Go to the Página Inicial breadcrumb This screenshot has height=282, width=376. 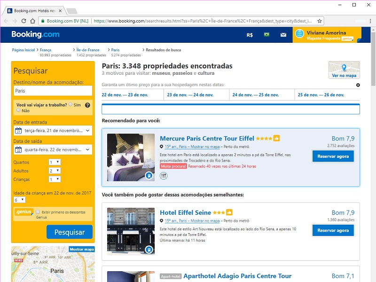[x=23, y=50]
